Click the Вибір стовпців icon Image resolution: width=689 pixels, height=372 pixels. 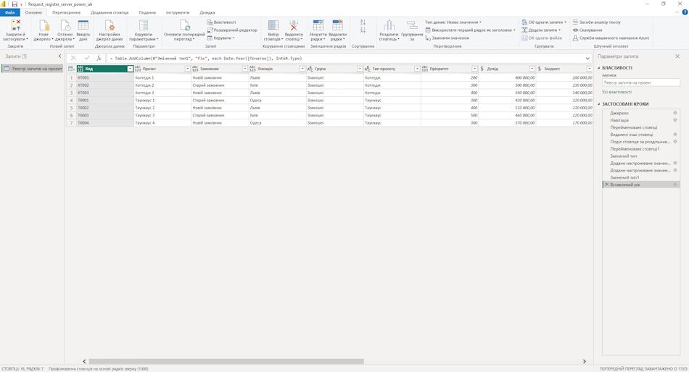coord(273,25)
